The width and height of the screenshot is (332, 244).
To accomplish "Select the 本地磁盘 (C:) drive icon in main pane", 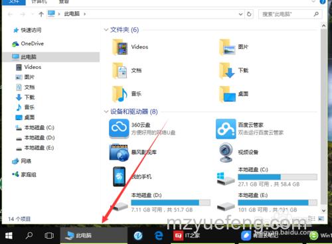I will click(x=226, y=178).
